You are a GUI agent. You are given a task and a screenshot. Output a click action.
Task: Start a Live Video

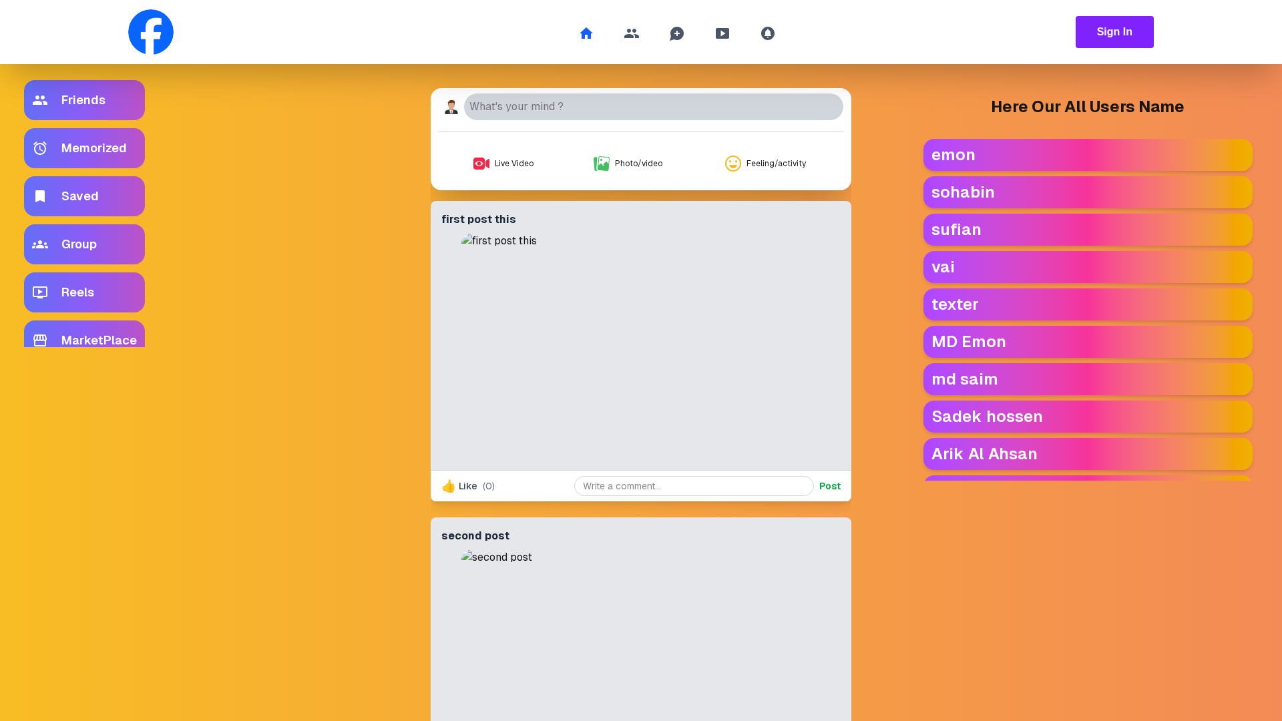pyautogui.click(x=503, y=164)
